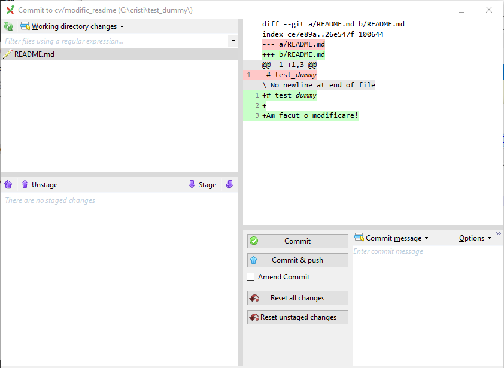Open the Options menu
The height and width of the screenshot is (368, 504).
475,238
